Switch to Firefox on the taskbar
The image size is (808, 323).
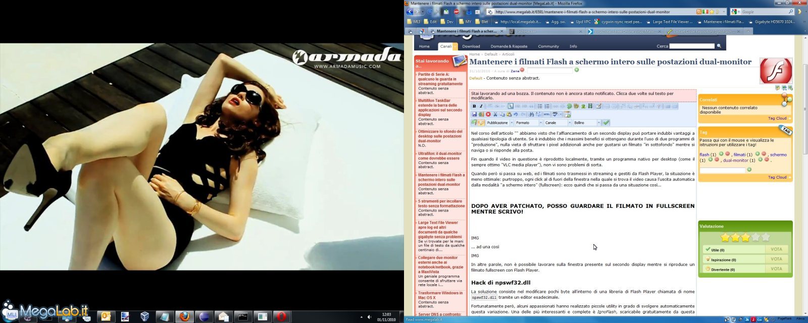(184, 316)
